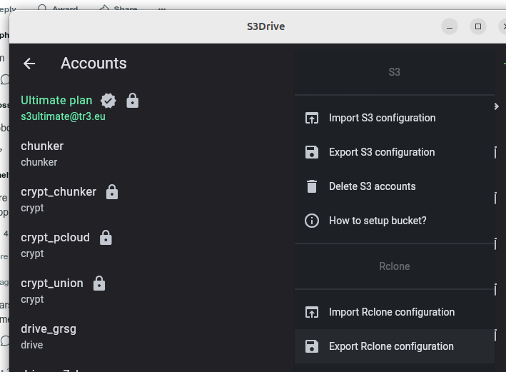Minimize the S3Drive window
Screen dimensions: 506x372
(x=450, y=26)
